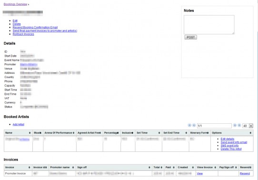Click the Rollback Invoices link

(23, 34)
